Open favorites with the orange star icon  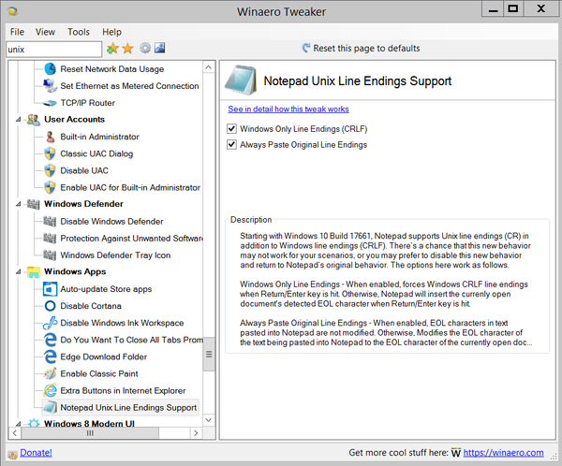[x=127, y=49]
